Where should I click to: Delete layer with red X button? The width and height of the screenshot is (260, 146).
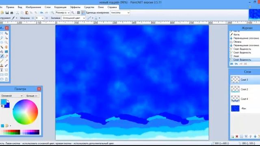point(237,136)
